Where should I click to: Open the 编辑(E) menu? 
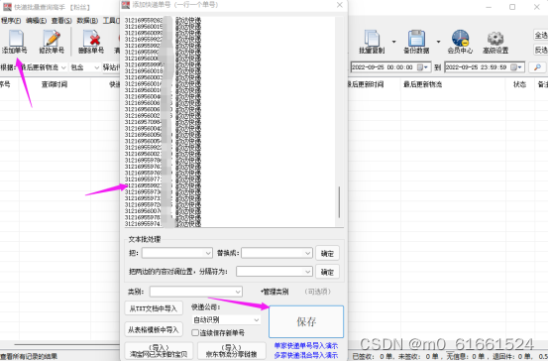pyautogui.click(x=36, y=20)
